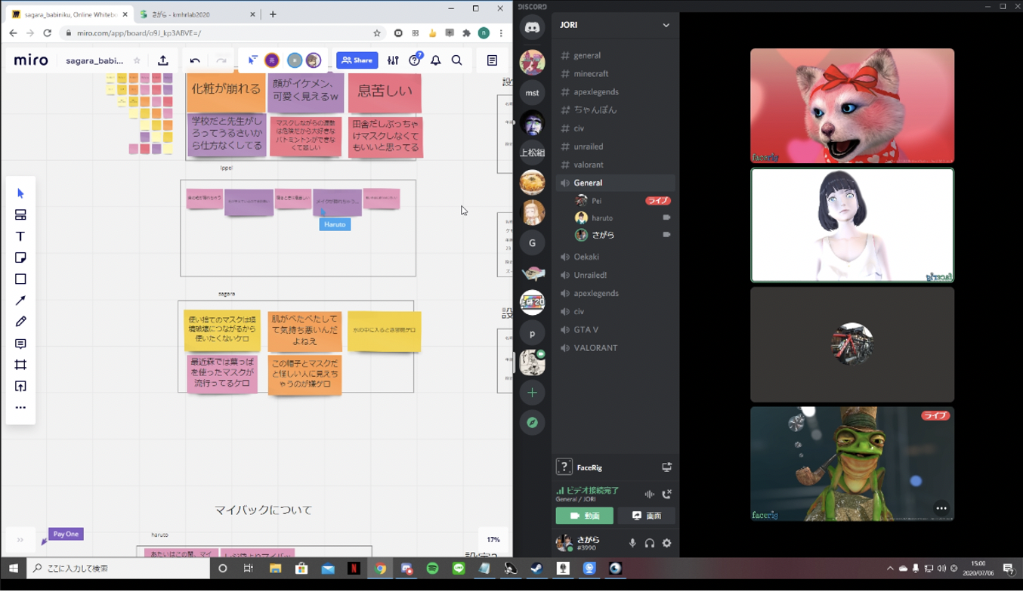
Task: Select the sticky note tool in Miro
Action: point(20,257)
